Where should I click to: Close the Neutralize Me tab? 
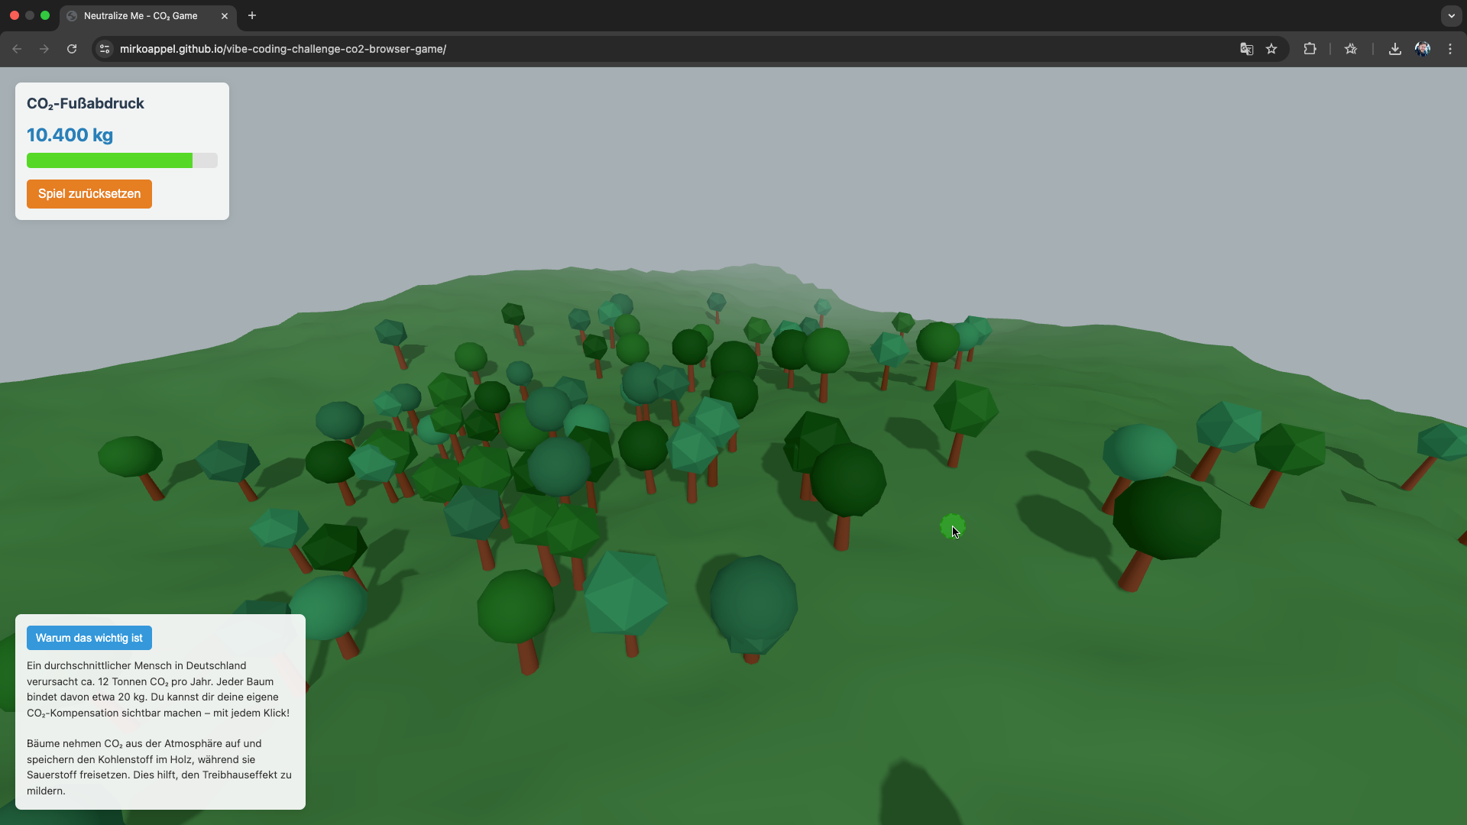[225, 16]
